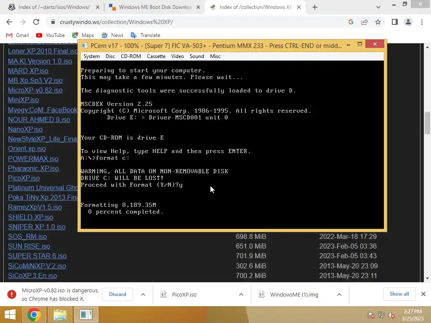Open News bookmark

click(x=112, y=35)
